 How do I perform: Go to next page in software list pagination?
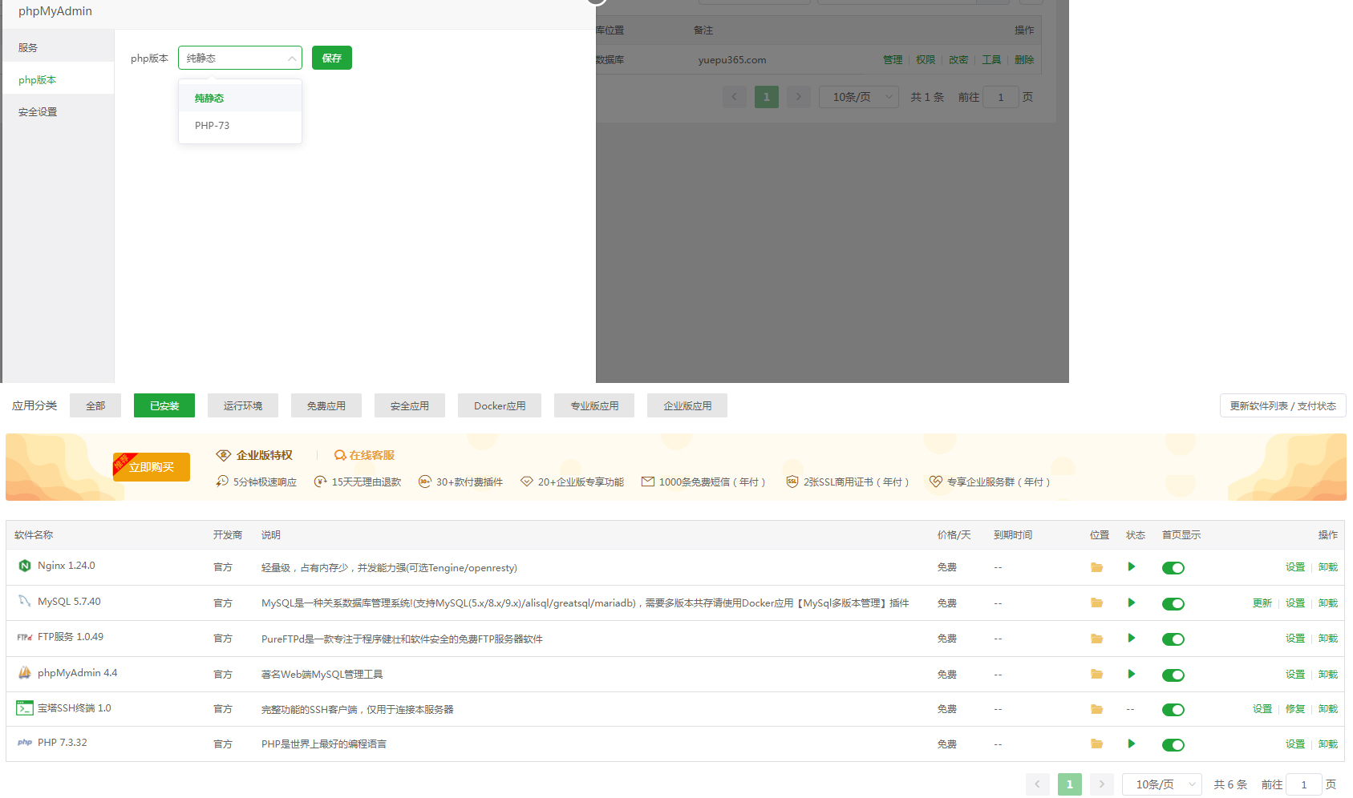[1102, 784]
